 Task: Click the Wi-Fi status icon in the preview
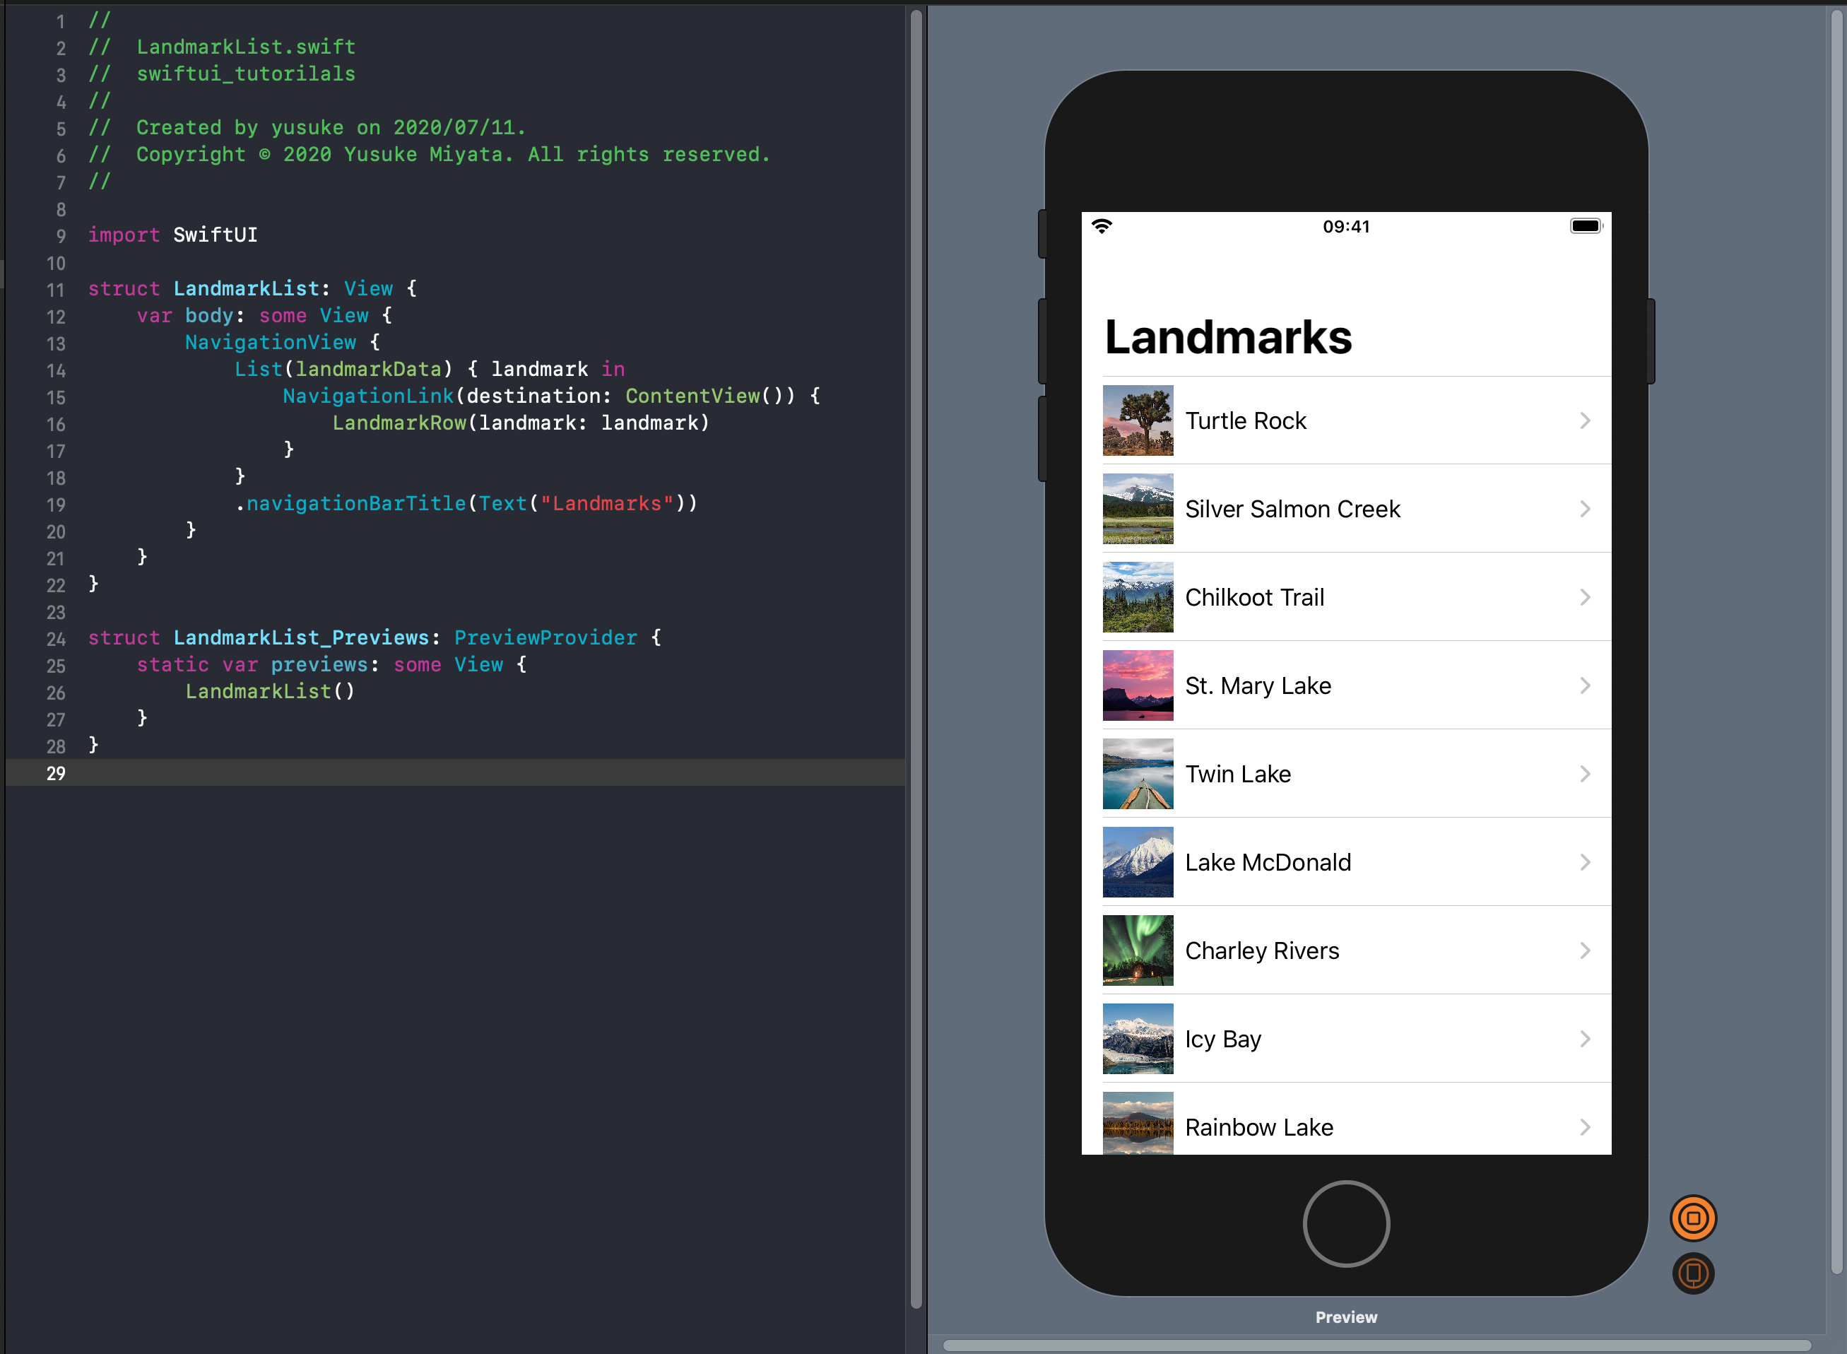click(1102, 226)
